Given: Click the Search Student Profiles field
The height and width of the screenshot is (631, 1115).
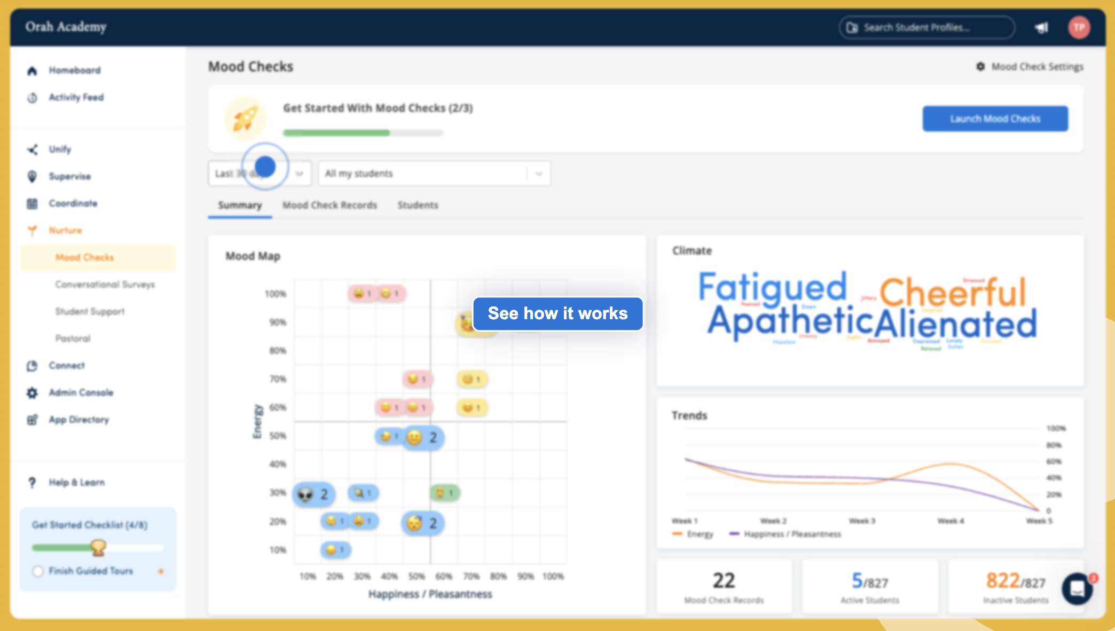Looking at the screenshot, I should [x=926, y=27].
